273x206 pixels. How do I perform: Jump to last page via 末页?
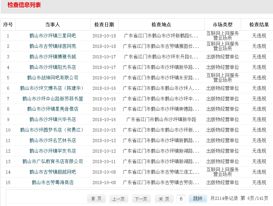(x=164, y=199)
